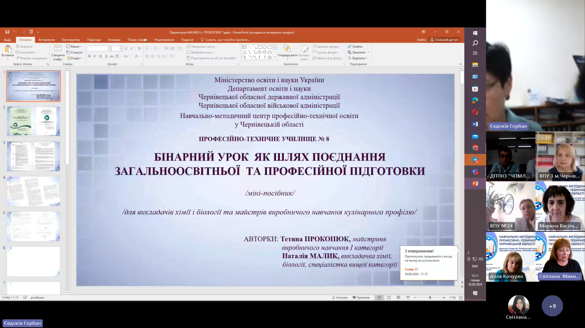Viewport: 585px width, 328px height.
Task: Open the Розділ section dropdown
Action: (75, 58)
